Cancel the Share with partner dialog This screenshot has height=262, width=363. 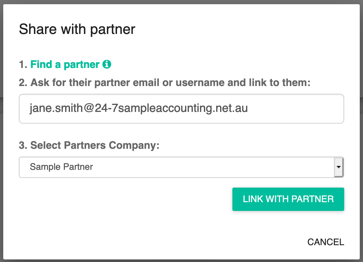(325, 242)
